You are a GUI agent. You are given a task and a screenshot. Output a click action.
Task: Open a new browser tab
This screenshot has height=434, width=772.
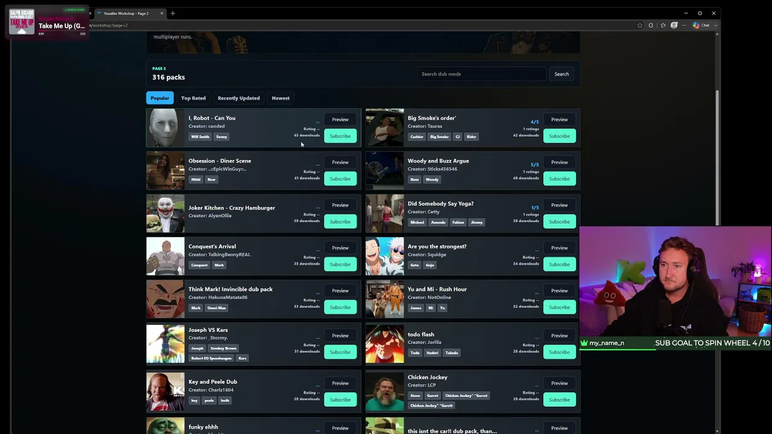pos(172,13)
